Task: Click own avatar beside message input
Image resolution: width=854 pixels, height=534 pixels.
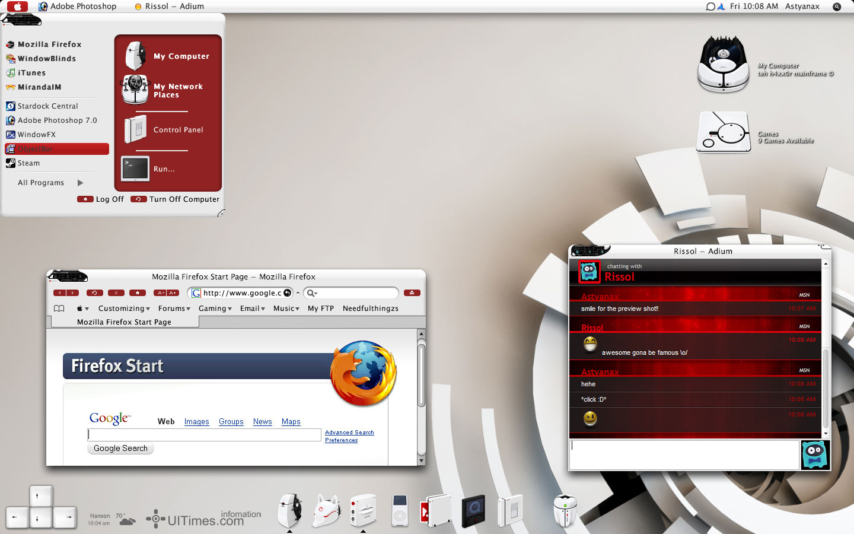Action: click(815, 455)
